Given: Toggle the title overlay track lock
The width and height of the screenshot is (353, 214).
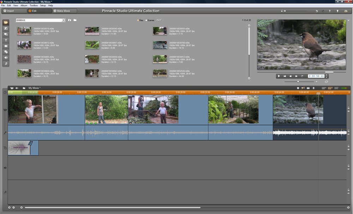Looking at the screenshot, I should pyautogui.click(x=348, y=146).
